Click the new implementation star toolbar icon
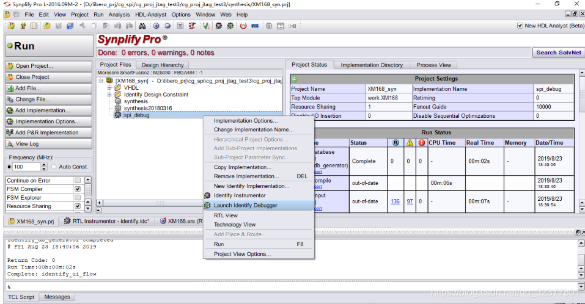Image resolution: width=585 pixels, height=304 pixels. [23, 26]
